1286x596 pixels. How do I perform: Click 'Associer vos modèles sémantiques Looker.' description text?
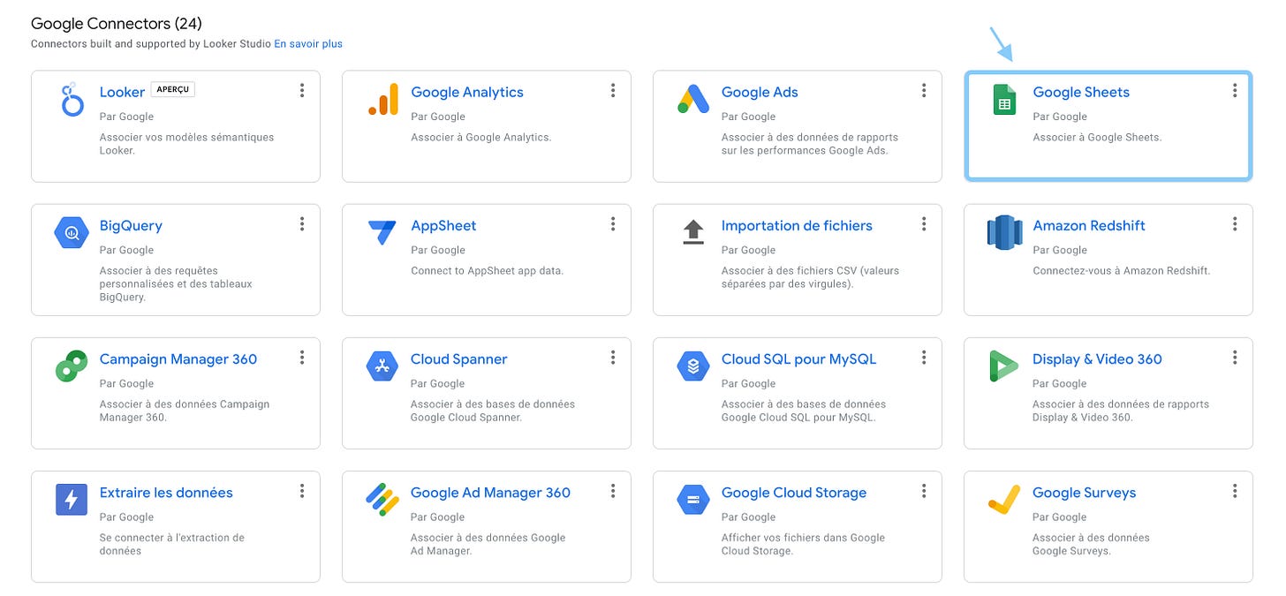(x=187, y=144)
